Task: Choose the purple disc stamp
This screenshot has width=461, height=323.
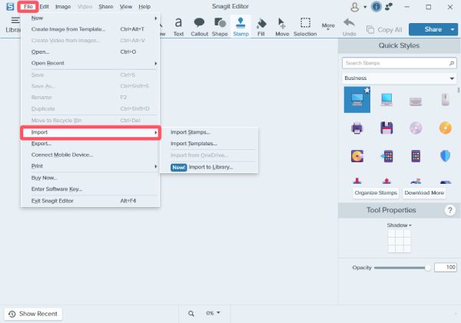Action: (x=416, y=128)
